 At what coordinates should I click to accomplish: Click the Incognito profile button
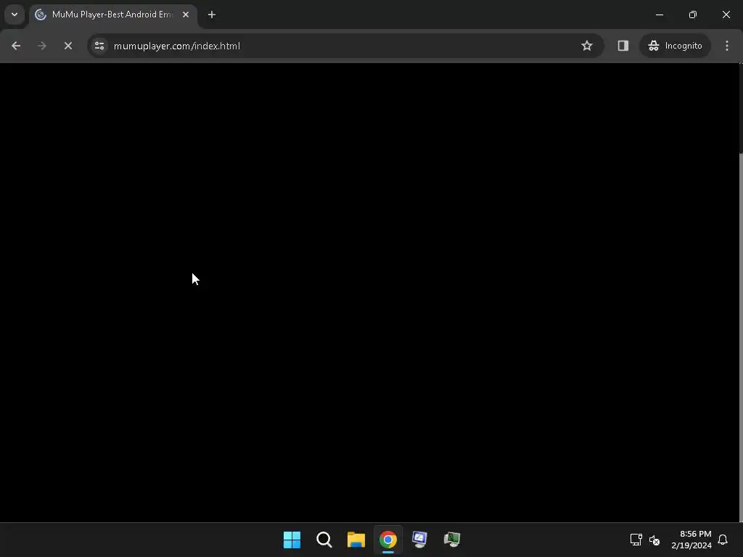[x=675, y=46]
